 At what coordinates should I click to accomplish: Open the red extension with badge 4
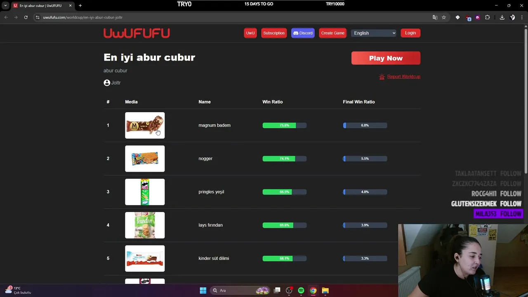click(x=468, y=18)
